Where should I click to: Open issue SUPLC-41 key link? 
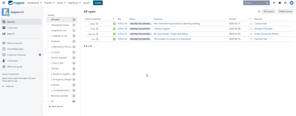123,34
